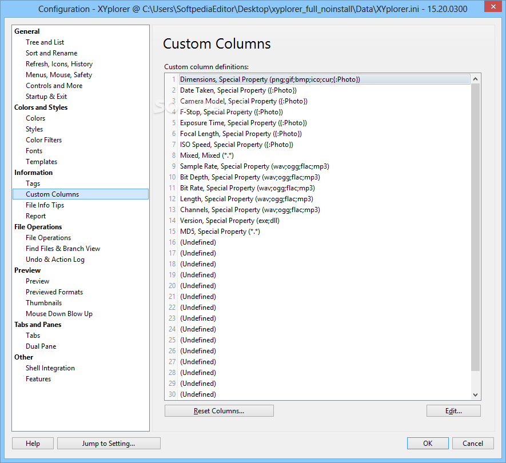Select the Colors and Styles header

(x=41, y=107)
